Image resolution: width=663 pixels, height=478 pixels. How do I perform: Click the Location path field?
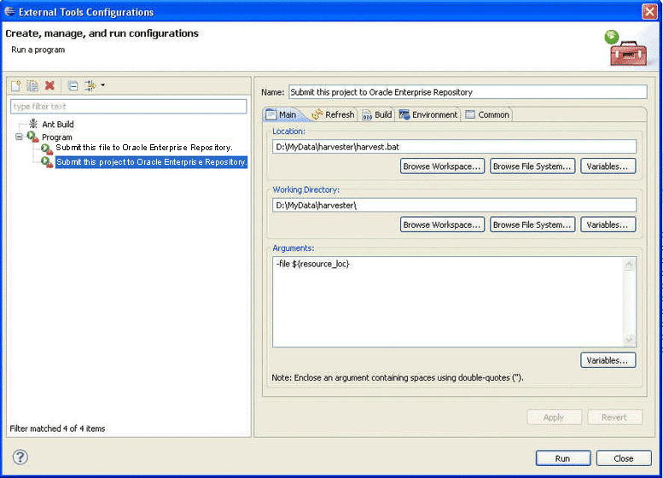454,147
